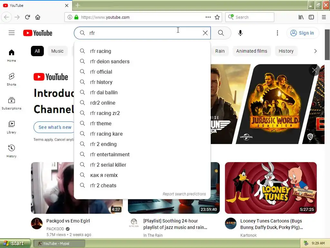The height and width of the screenshot is (248, 330).
Task: Select the All filter chip
Action: 37,51
